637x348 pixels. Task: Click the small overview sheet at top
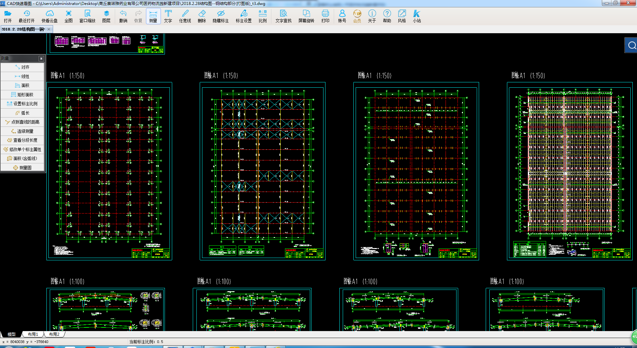click(x=106, y=43)
